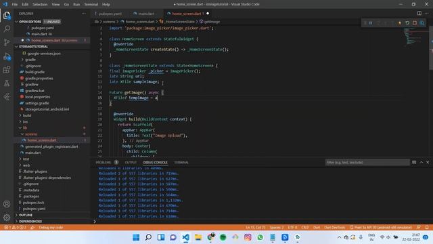Viewport: 433px width, 244px height.
Task: Restart the debug session
Action: tap(407, 23)
